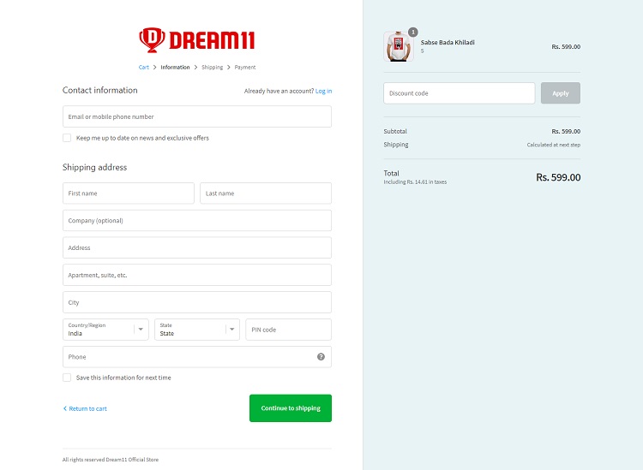This screenshot has width=643, height=470.
Task: Click the Sabse Bada Khiladi product name
Action: point(448,42)
